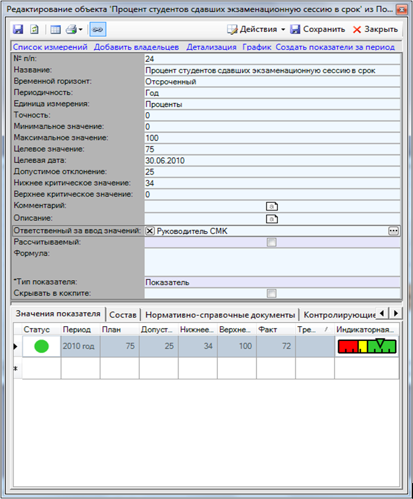The width and height of the screenshot is (413, 499).
Task: Click the Целевое значение field
Action: point(272,149)
